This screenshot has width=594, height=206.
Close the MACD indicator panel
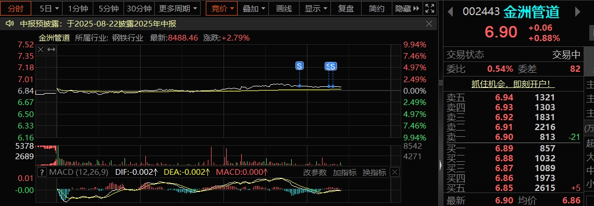point(395,173)
